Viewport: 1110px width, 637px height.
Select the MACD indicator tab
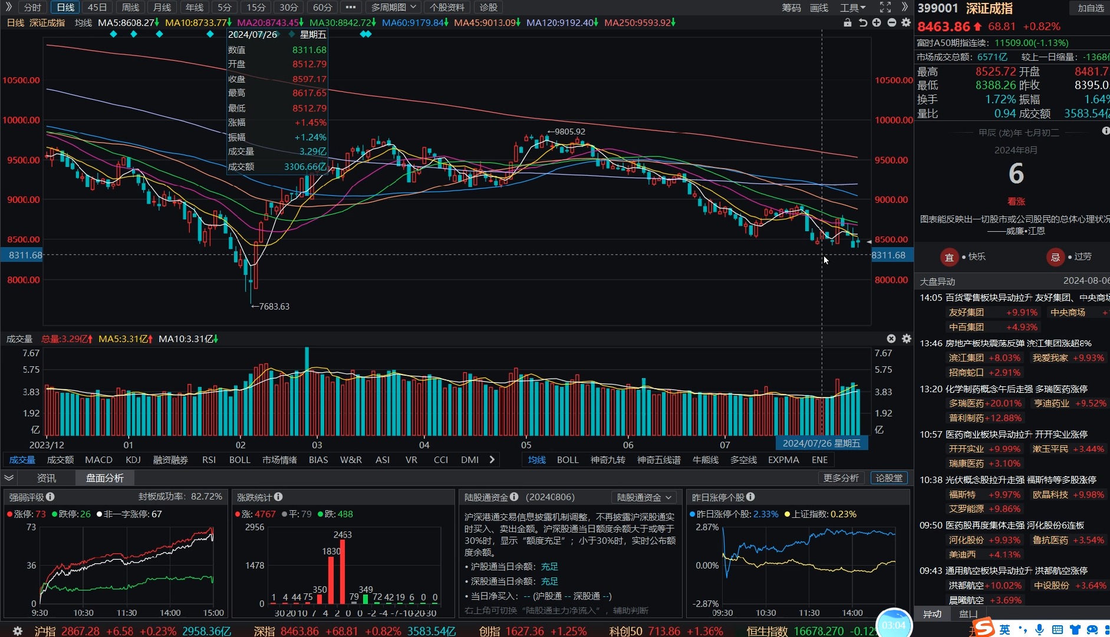(98, 459)
